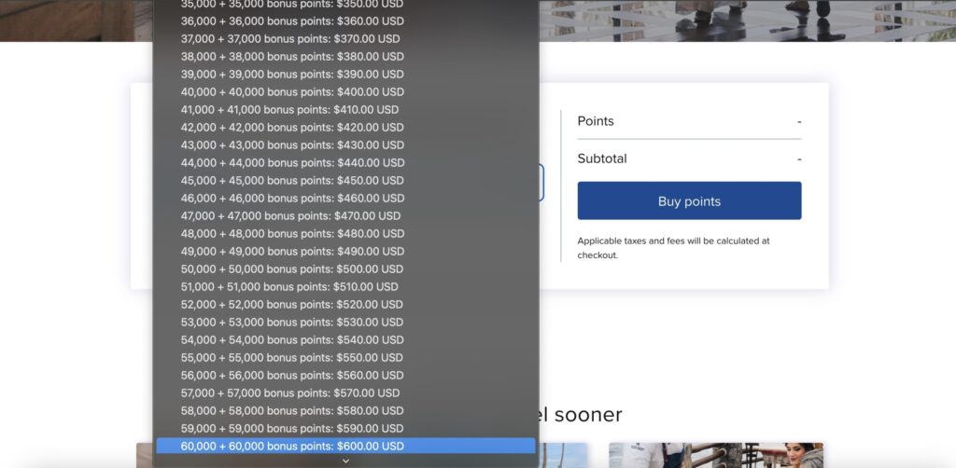Pick the $410.00 USD points entry
This screenshot has width=956, height=468.
345,110
